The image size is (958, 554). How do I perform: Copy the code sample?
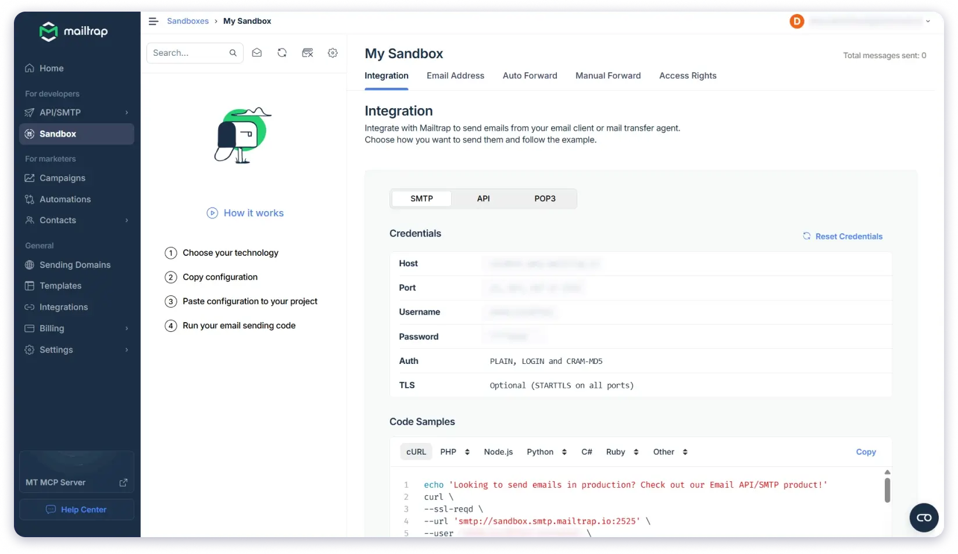click(x=866, y=452)
